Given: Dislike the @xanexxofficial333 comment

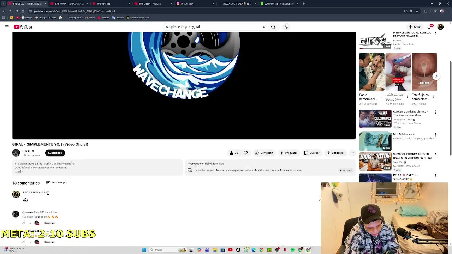Looking at the screenshot, I should pyautogui.click(x=30, y=223).
